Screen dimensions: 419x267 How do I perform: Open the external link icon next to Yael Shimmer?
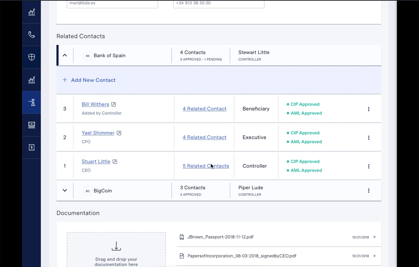pos(119,133)
